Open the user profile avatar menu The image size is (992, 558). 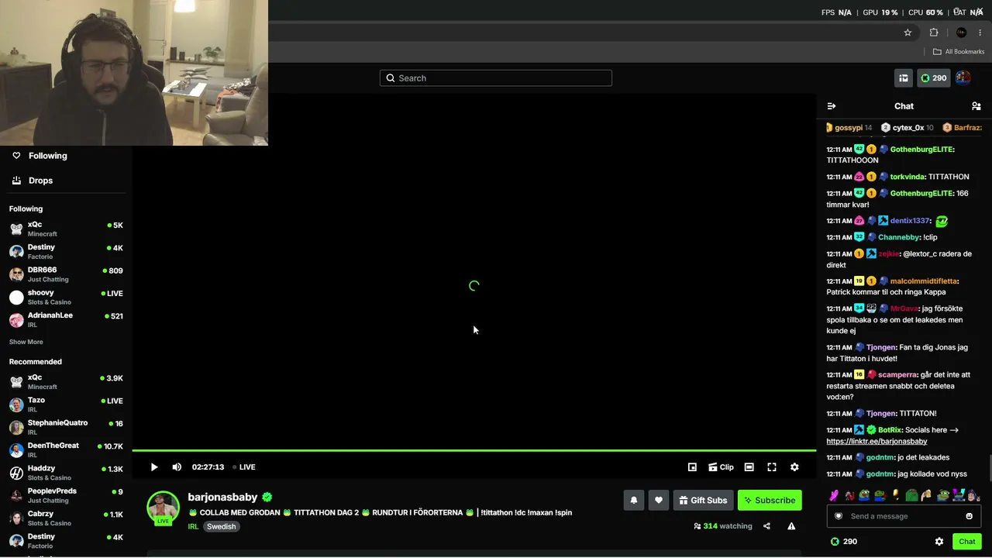tap(963, 78)
